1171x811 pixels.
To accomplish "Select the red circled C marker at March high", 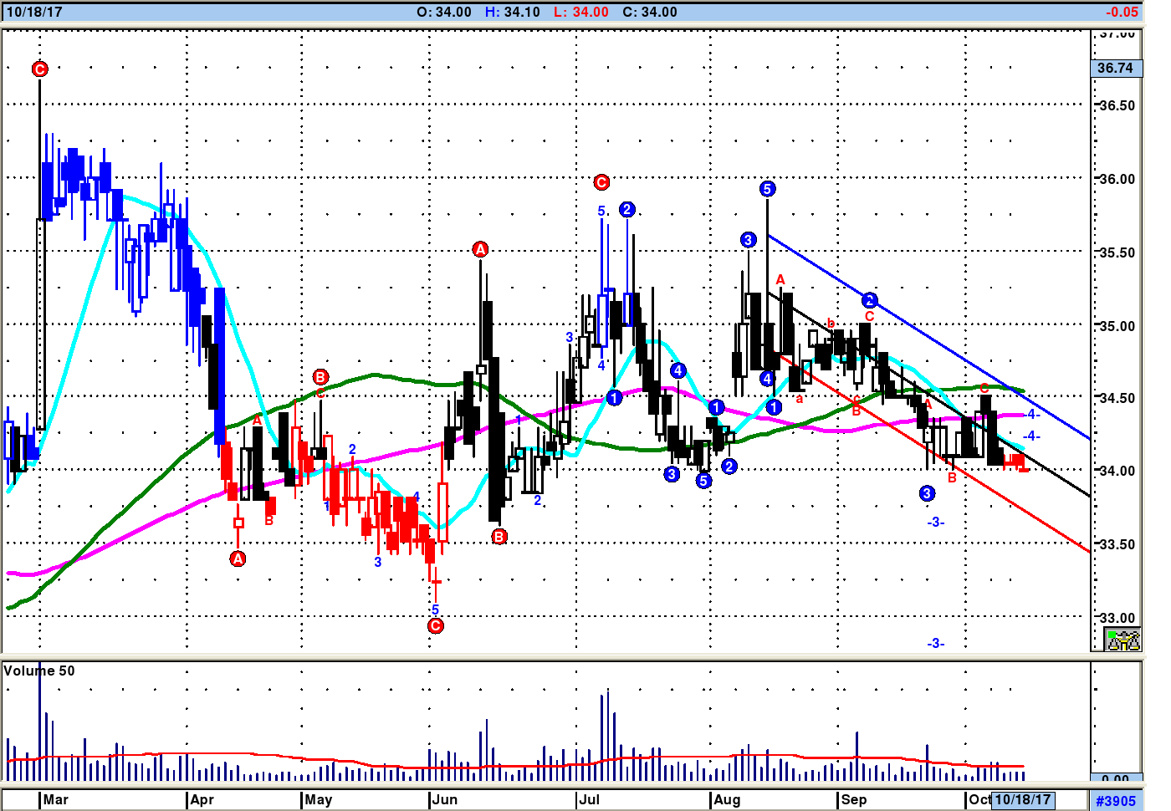I will pos(39,69).
